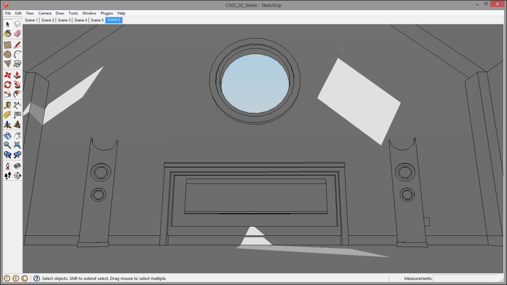Select the Move tool
Screen dimensions: 507x285
point(8,75)
